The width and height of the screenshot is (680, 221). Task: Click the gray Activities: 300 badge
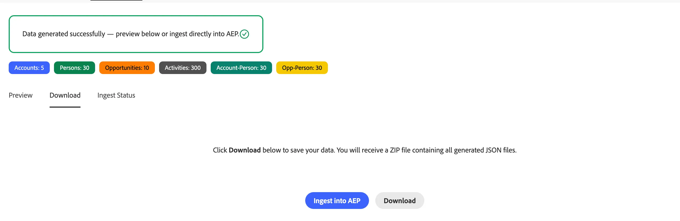tap(183, 68)
